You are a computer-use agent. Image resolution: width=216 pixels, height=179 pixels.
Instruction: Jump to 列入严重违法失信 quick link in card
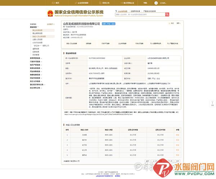(173, 44)
